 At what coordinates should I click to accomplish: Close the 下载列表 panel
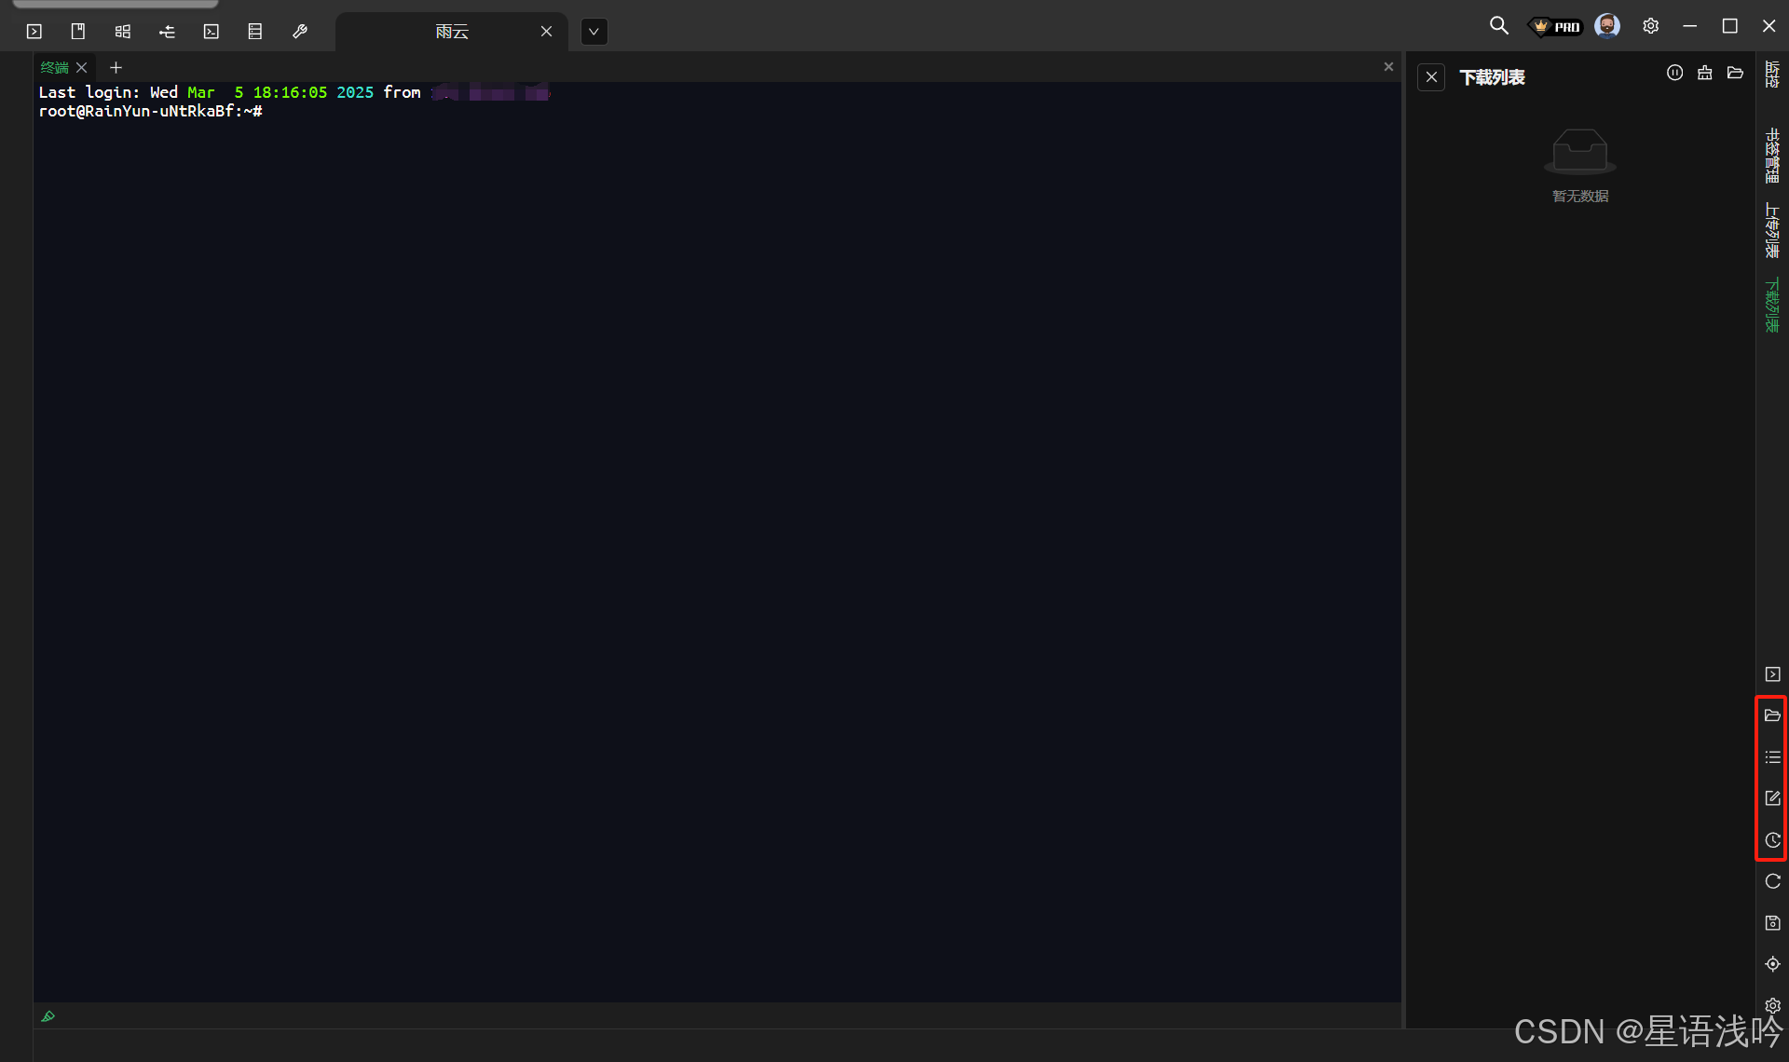(x=1431, y=77)
